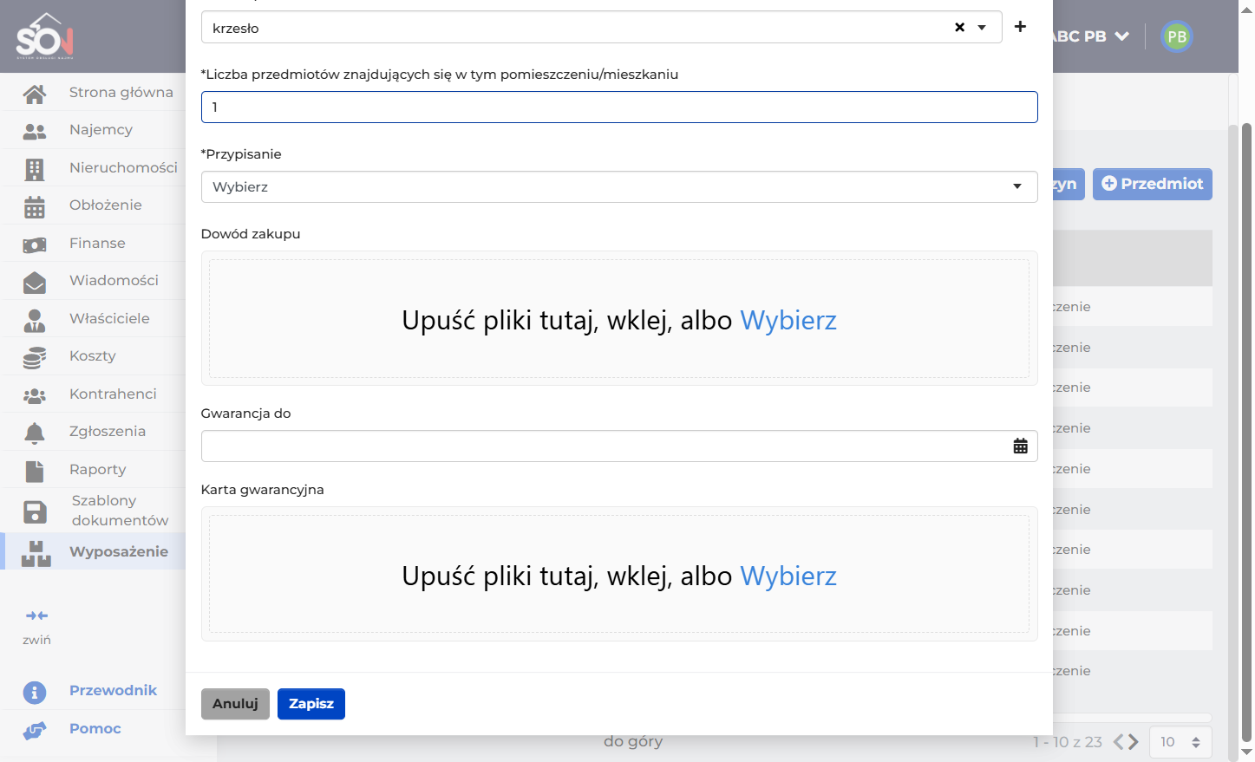Open the Przypisanie Wybierz dropdown

click(619, 186)
